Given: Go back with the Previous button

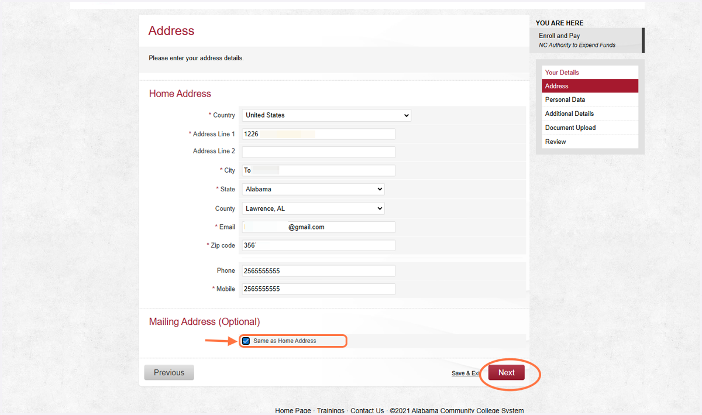Looking at the screenshot, I should click(x=169, y=373).
